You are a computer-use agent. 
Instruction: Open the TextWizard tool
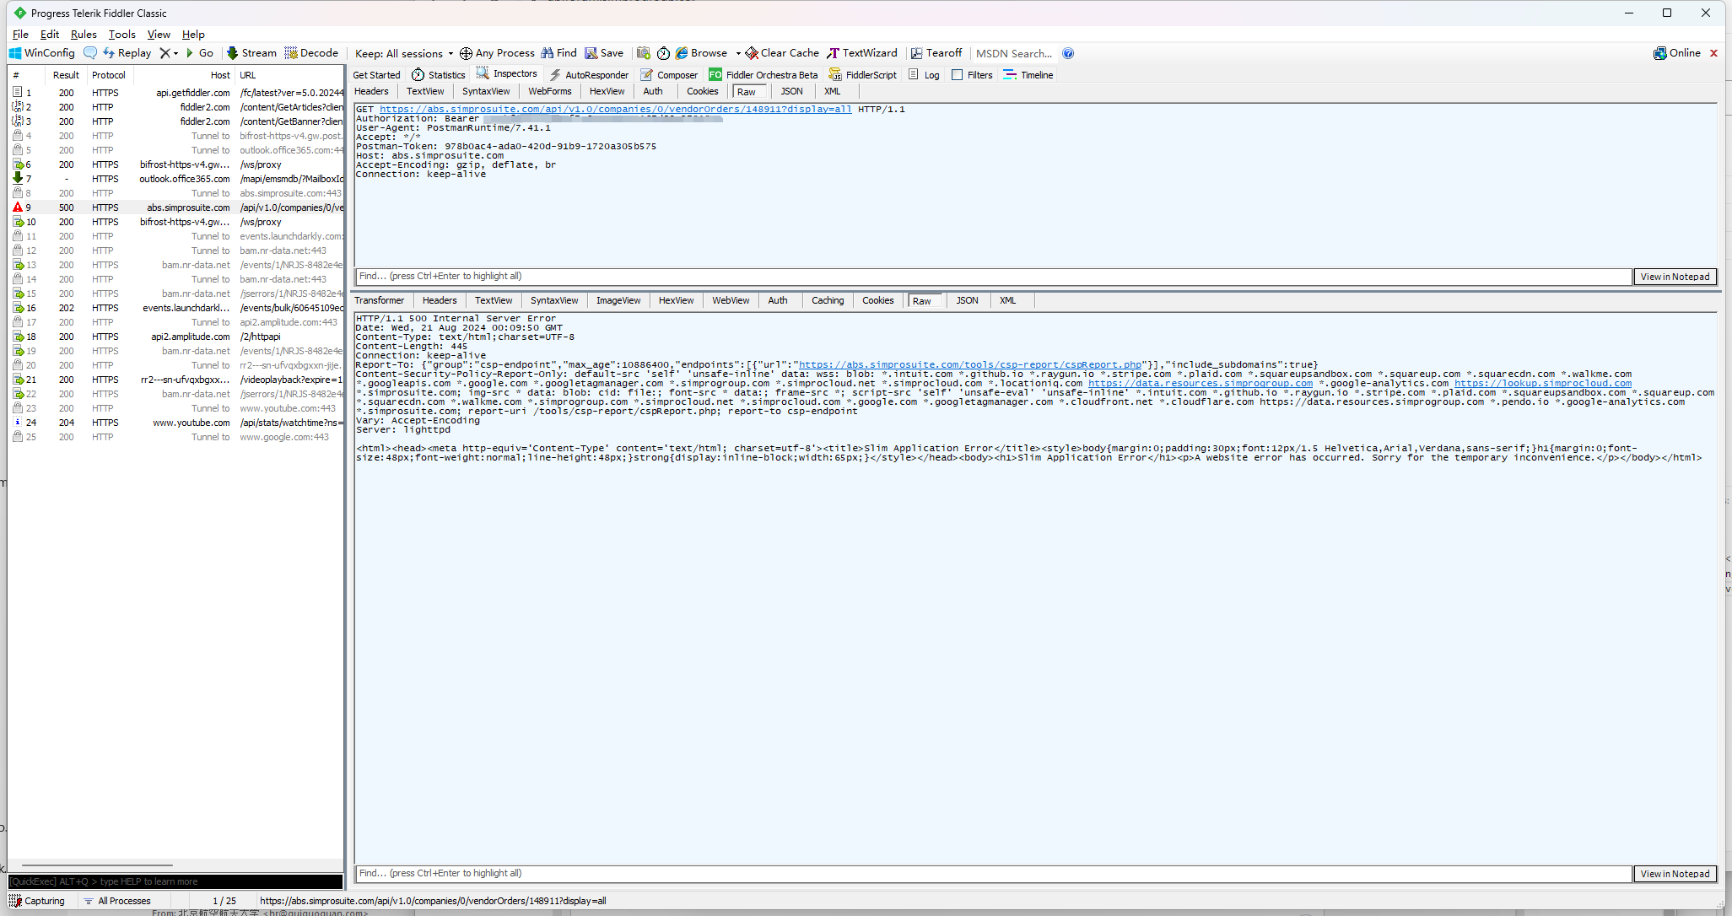(862, 53)
